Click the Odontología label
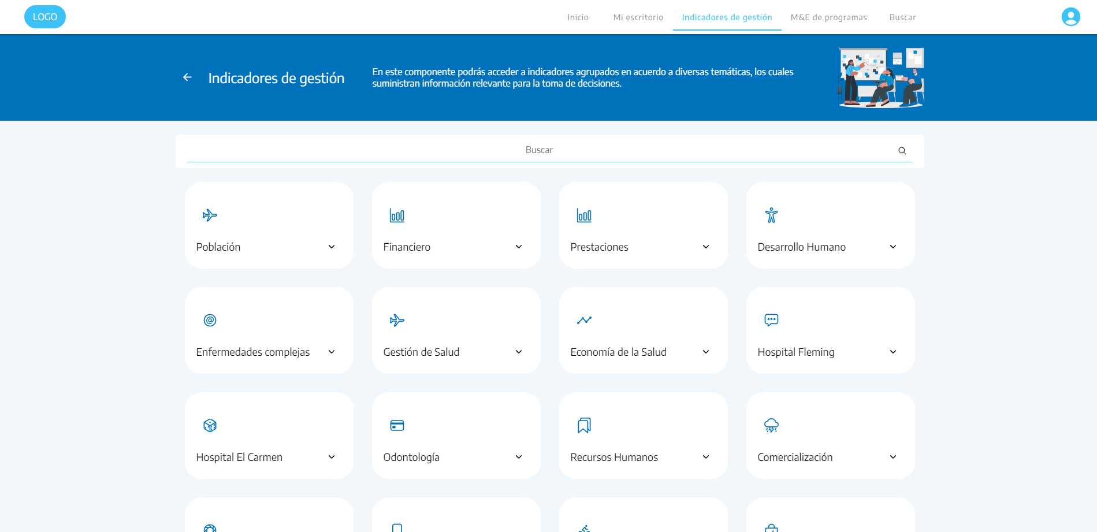 (411, 457)
